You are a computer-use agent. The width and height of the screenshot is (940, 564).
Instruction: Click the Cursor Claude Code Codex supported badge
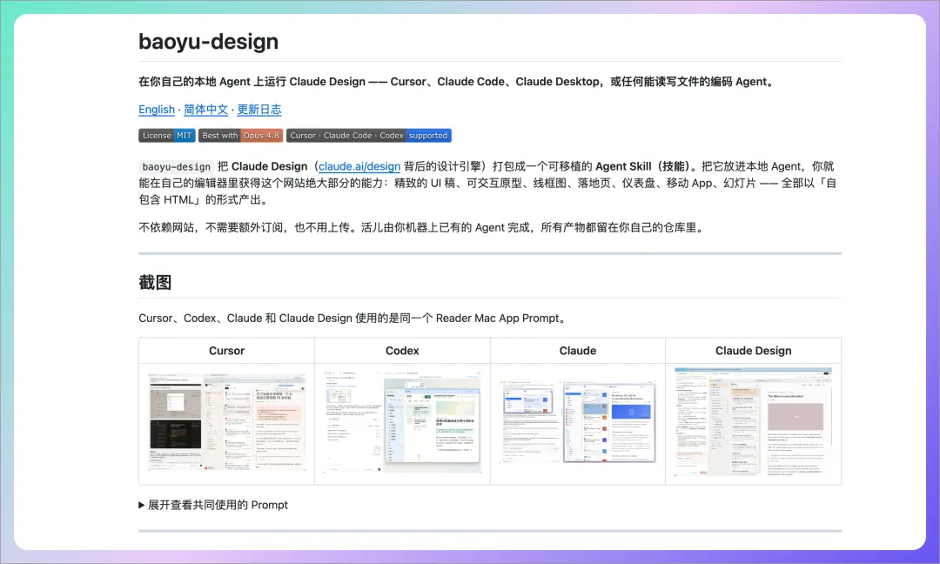tap(369, 136)
